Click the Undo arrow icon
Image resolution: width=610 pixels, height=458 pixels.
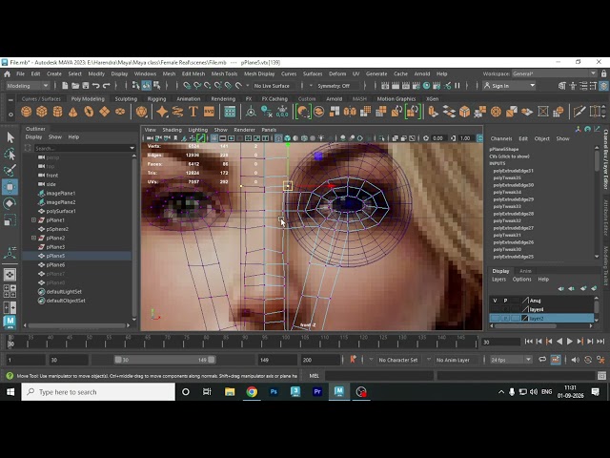96,86
